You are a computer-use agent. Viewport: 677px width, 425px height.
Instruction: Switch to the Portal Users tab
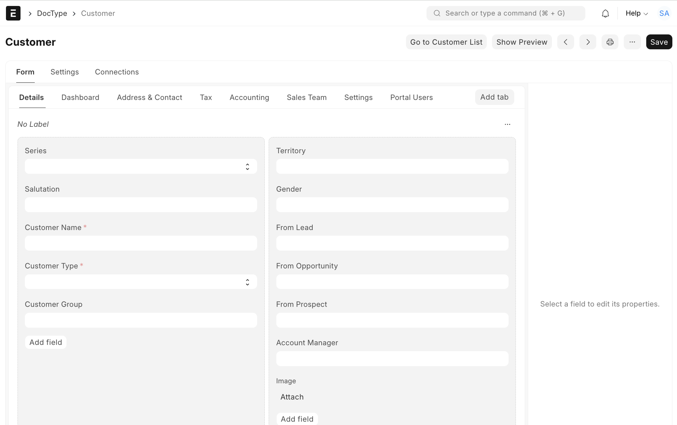[411, 97]
